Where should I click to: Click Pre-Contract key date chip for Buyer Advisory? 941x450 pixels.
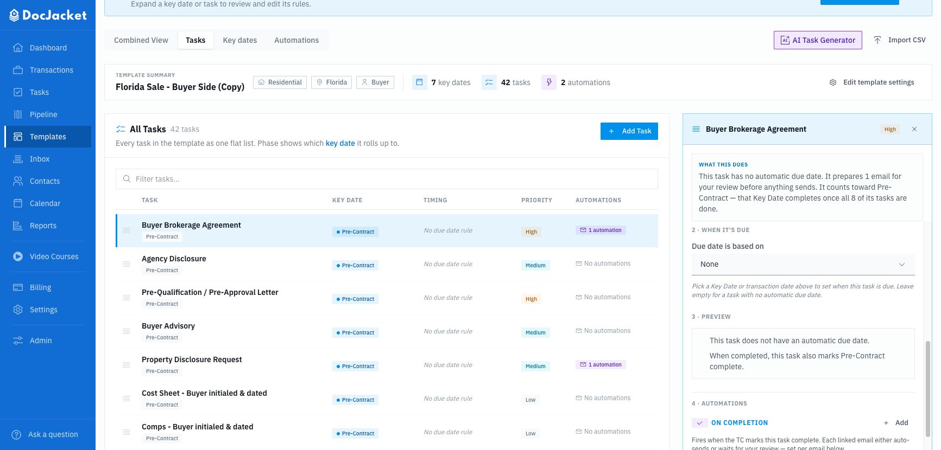pos(355,332)
